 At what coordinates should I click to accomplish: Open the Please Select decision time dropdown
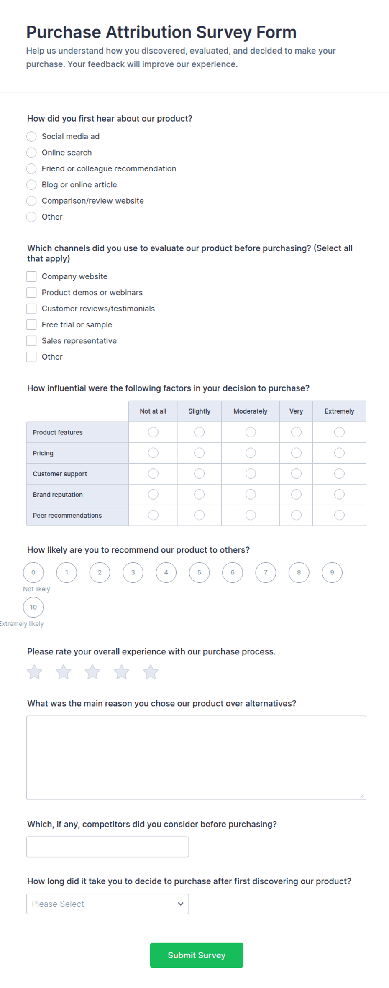pos(107,904)
